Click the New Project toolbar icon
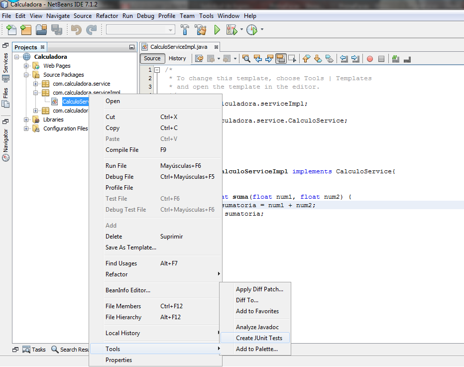The width and height of the screenshot is (464, 367). tap(26, 29)
